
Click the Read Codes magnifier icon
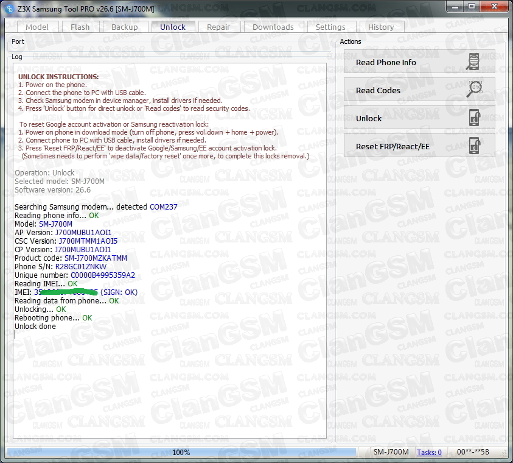pyautogui.click(x=474, y=89)
